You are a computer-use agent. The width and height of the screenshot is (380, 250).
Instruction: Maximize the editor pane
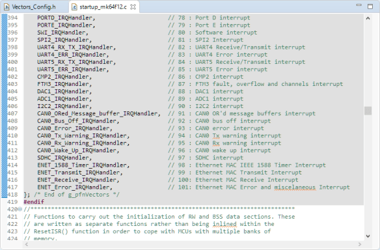370,7
